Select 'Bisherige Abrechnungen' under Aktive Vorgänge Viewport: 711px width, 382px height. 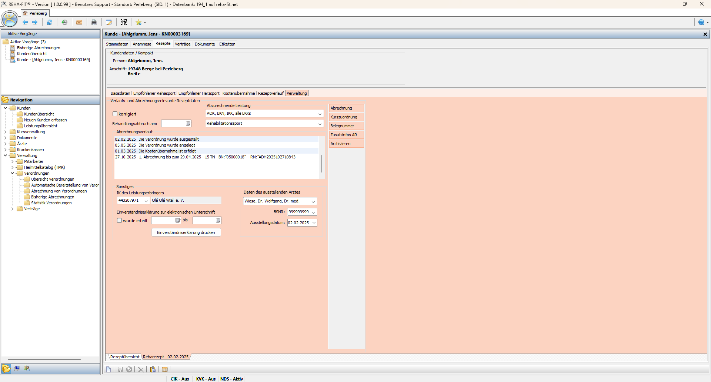tap(39, 48)
